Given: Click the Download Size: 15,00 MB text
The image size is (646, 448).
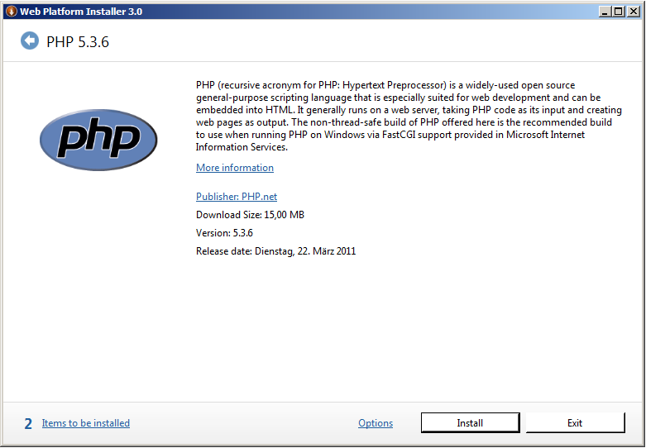Looking at the screenshot, I should tap(250, 215).
